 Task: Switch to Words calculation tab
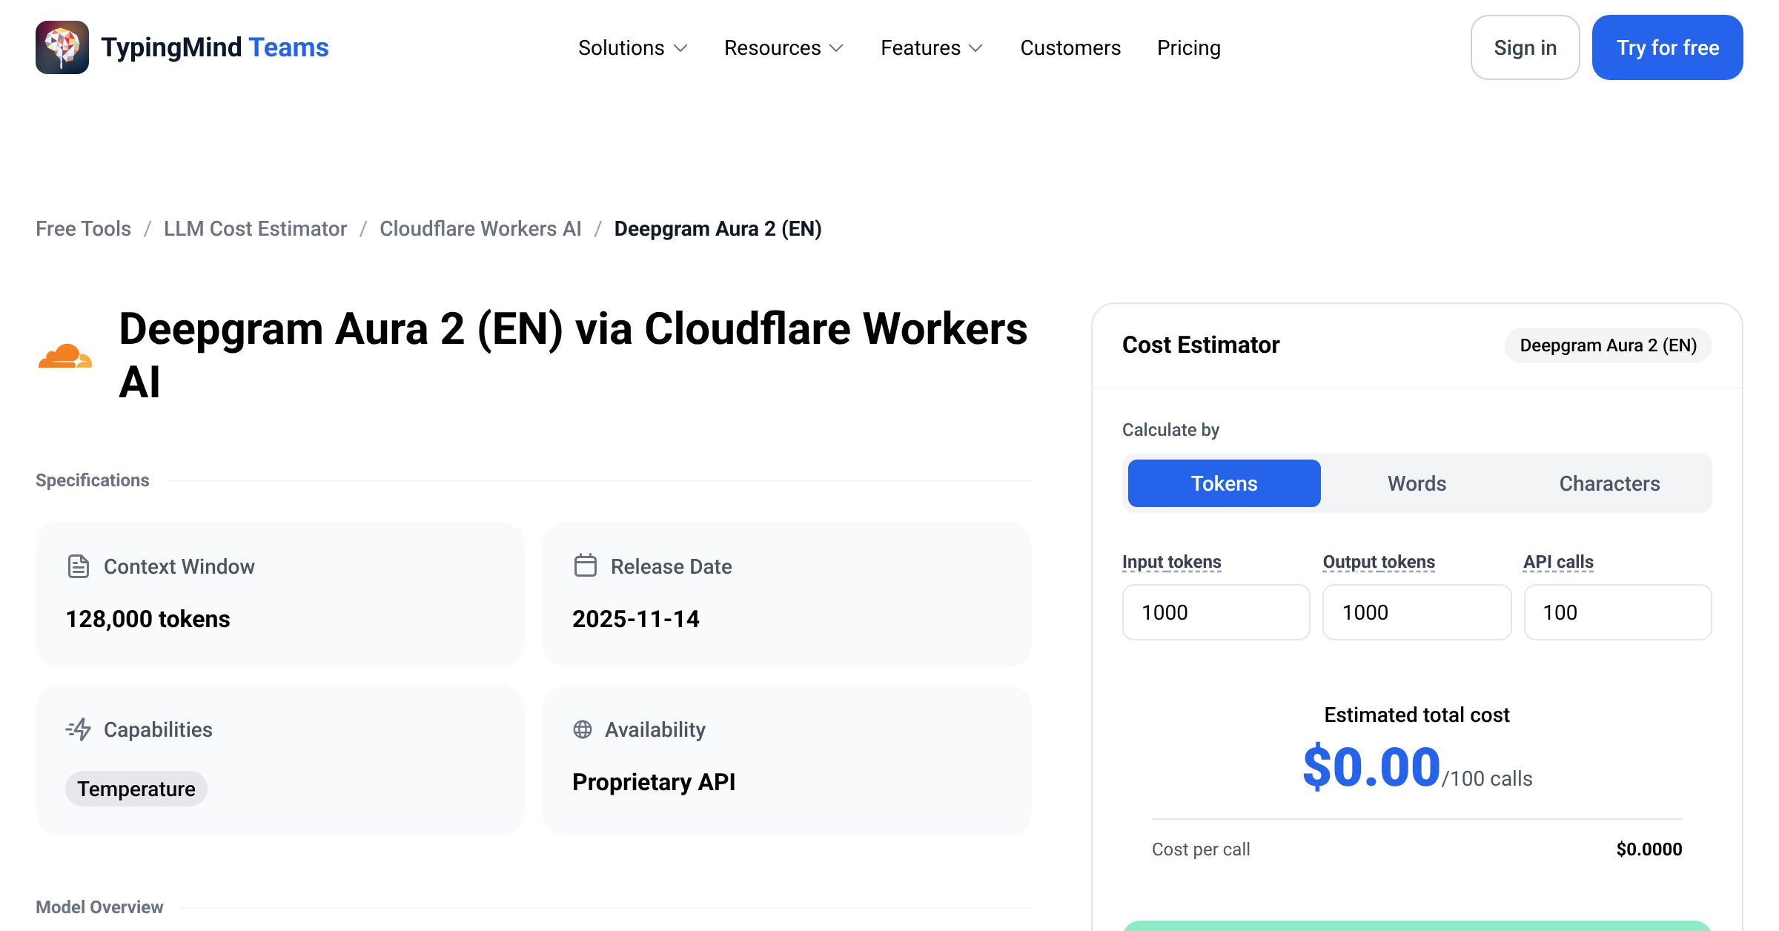[1417, 483]
